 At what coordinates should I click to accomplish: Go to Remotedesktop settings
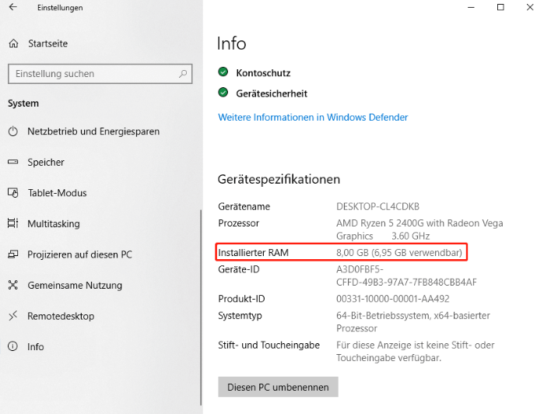coord(61,316)
